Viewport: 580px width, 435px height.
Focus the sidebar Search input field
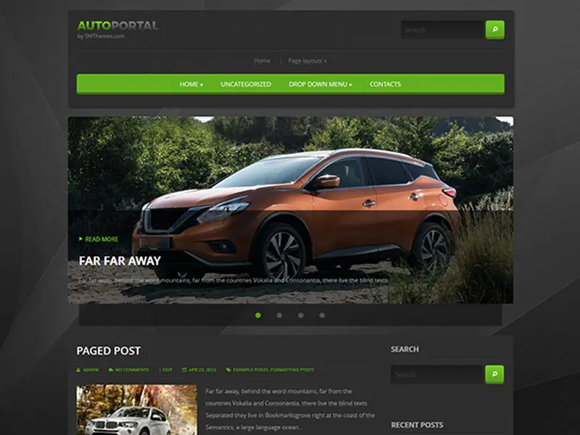437,374
